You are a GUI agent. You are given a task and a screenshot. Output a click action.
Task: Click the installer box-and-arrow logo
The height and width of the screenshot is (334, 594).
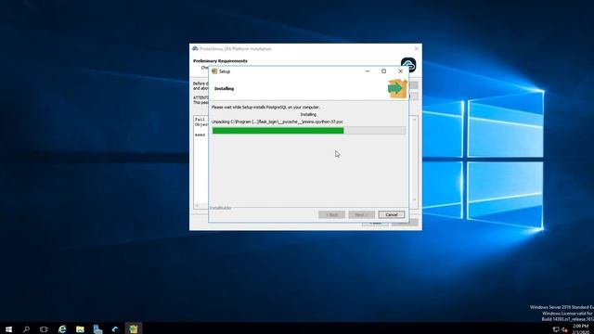pos(397,89)
